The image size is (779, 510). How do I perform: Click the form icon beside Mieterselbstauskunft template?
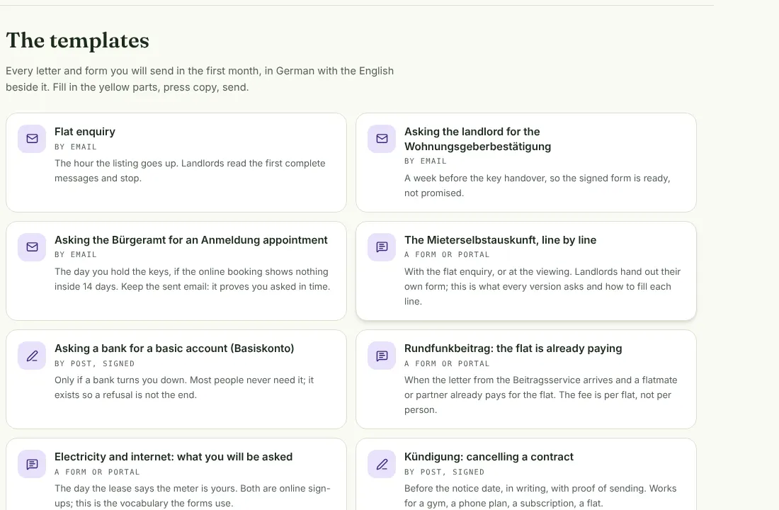pyautogui.click(x=382, y=247)
